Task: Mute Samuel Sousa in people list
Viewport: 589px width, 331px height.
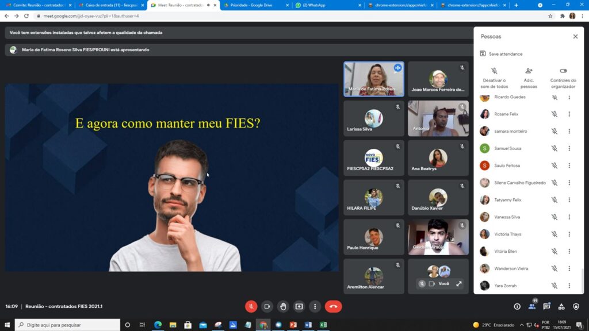Action: point(554,148)
